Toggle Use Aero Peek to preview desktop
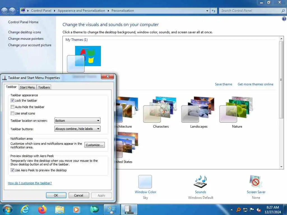Image resolution: width=287 pixels, height=215 pixels. pos(12,170)
